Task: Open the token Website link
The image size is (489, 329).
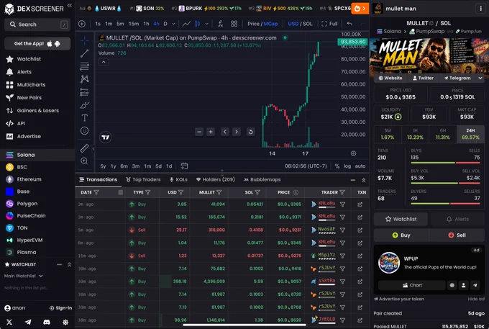Action: click(x=390, y=78)
